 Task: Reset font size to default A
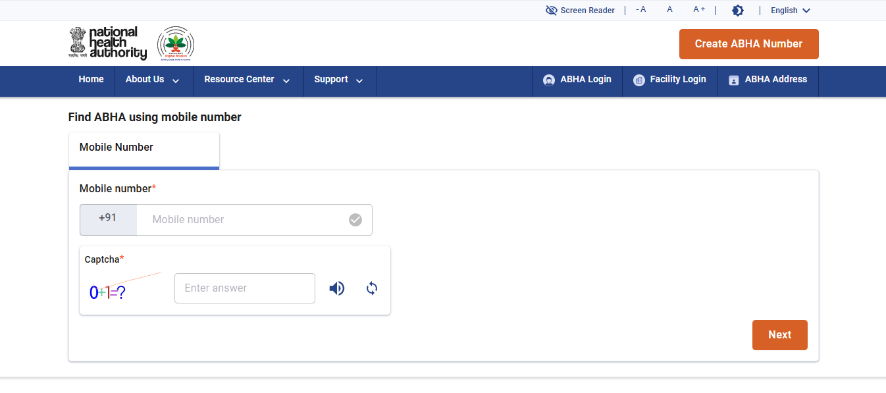tap(669, 10)
